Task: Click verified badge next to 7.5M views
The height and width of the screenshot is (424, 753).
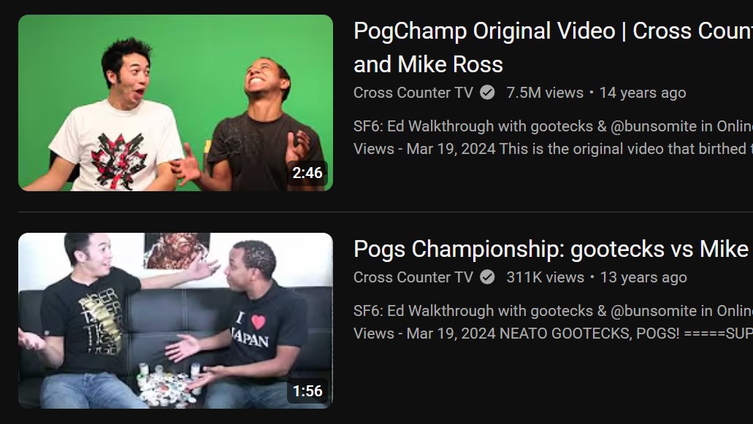Action: (x=487, y=93)
